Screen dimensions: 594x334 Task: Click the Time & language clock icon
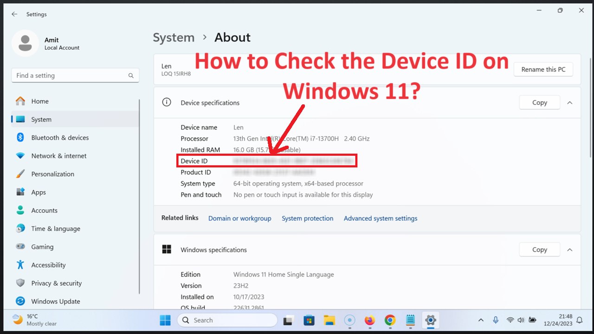pos(20,228)
